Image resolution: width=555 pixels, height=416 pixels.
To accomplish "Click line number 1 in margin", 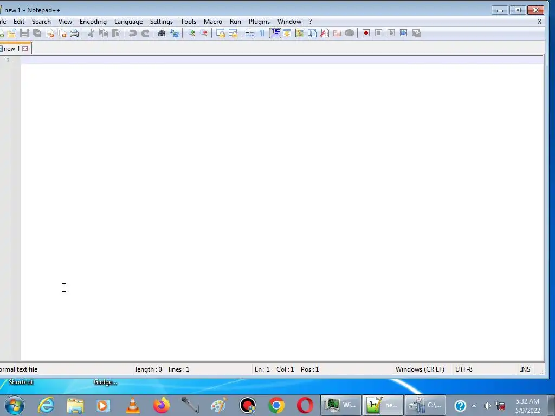I will click(8, 60).
